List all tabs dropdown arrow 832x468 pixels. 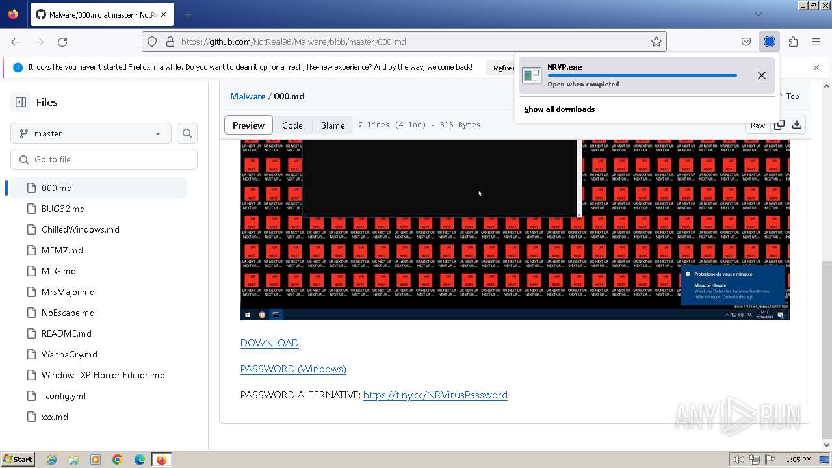[x=759, y=14]
